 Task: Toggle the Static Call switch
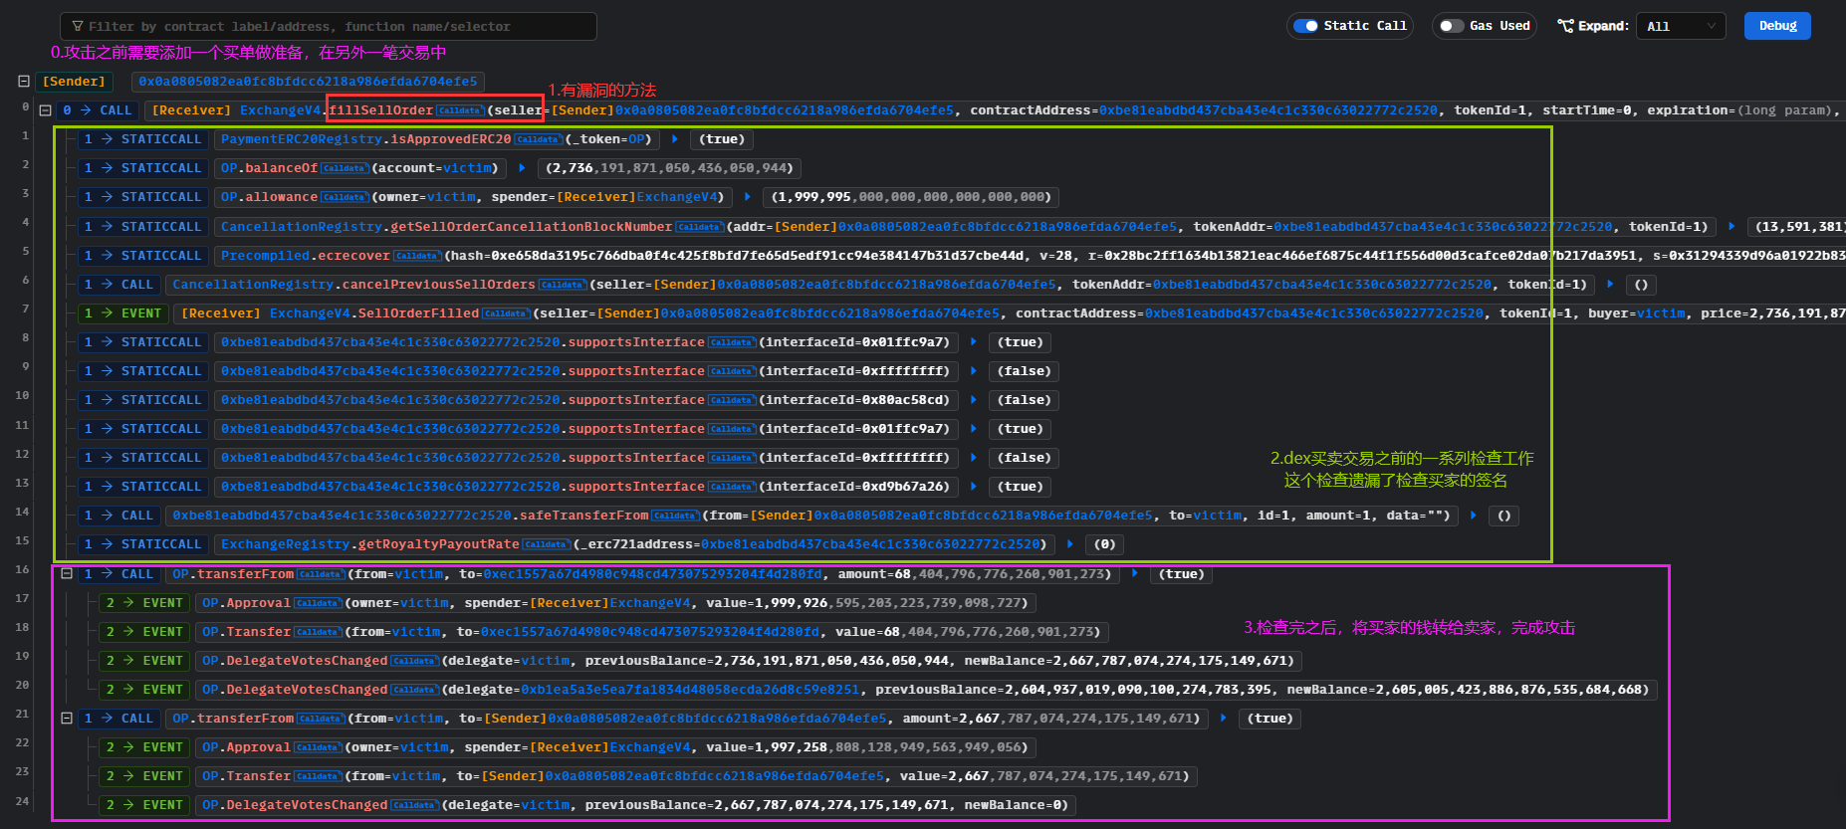pyautogui.click(x=1306, y=26)
